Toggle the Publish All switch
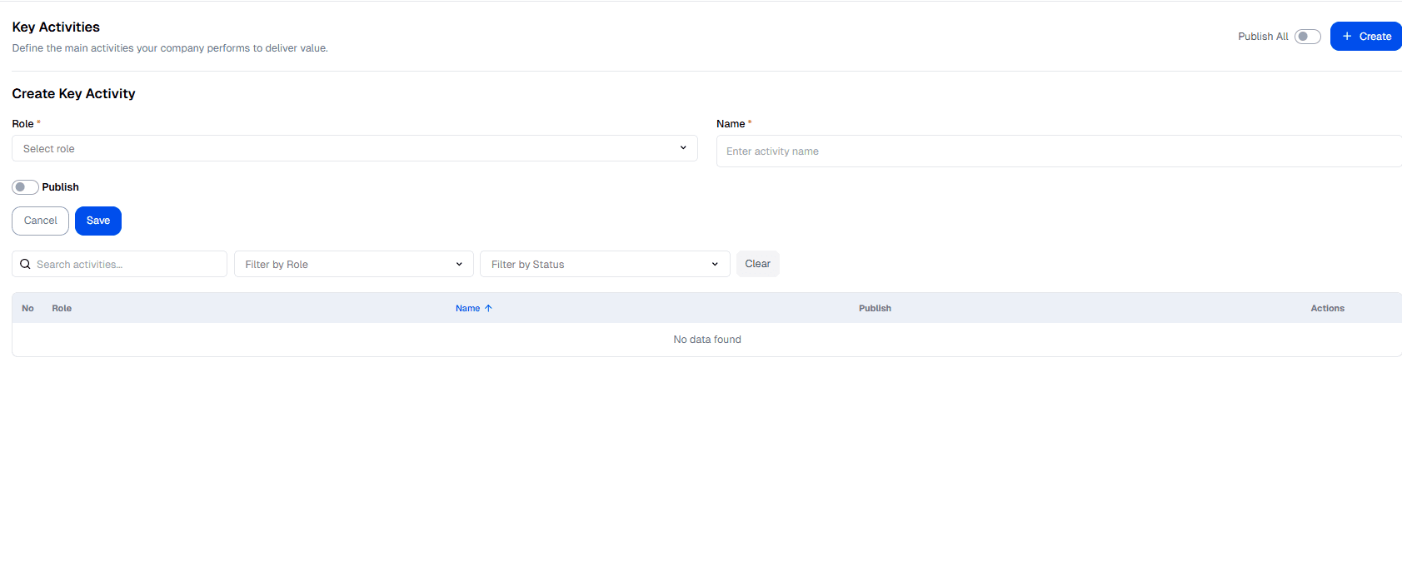The image size is (1402, 566). 1307,37
